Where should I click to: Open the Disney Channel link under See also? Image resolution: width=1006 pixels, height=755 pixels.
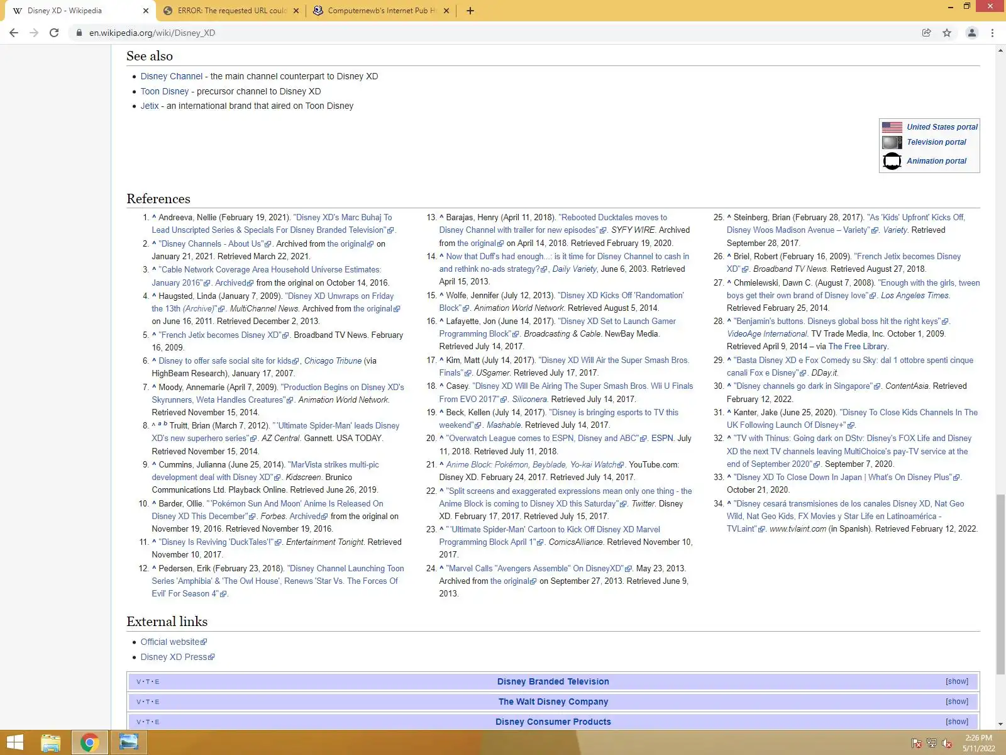click(172, 76)
